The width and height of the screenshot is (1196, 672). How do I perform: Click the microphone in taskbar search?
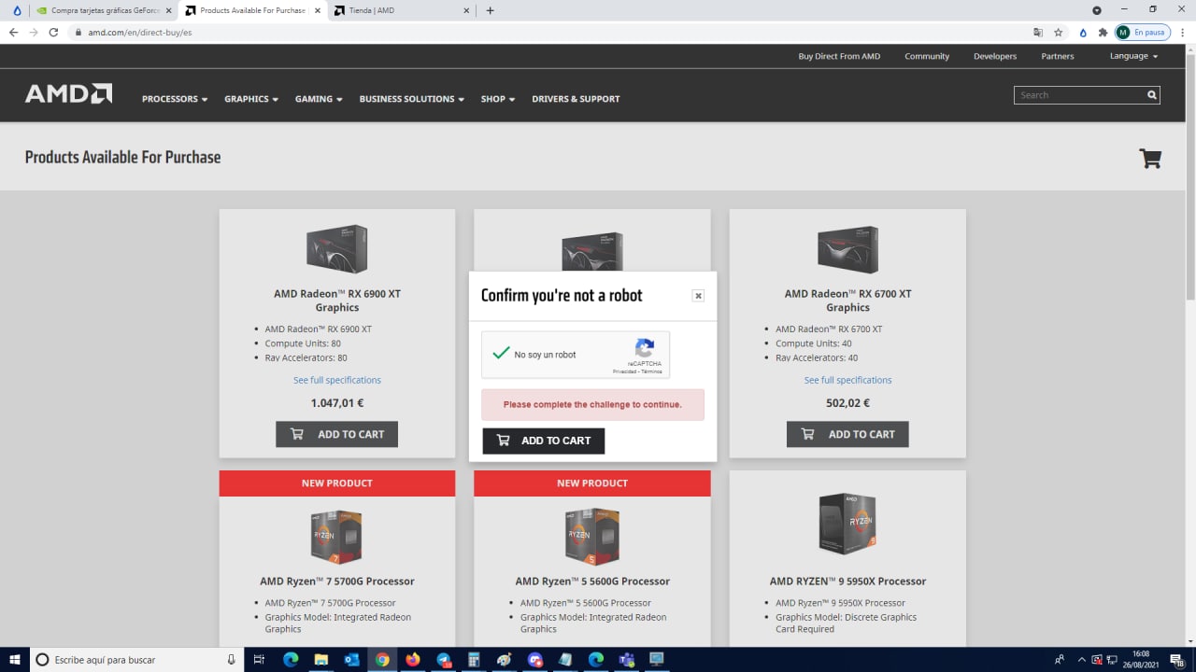point(231,660)
